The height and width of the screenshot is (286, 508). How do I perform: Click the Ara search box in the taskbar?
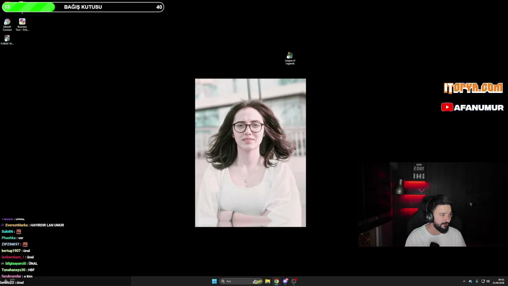pos(242,281)
